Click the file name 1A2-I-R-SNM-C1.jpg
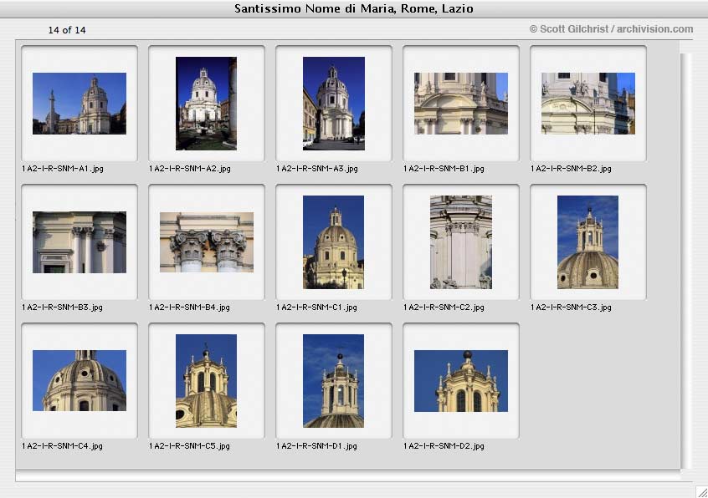Screen dimensions: 708x498 tap(316, 307)
